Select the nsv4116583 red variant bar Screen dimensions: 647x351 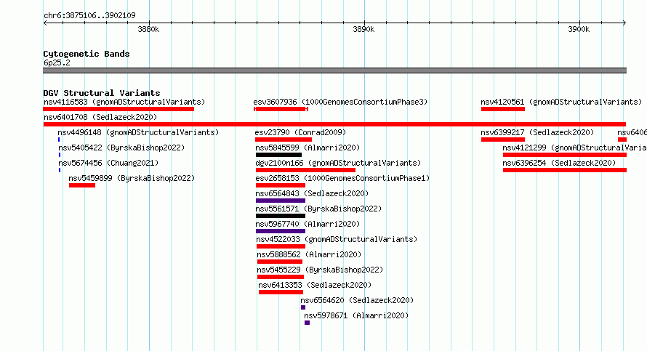tap(118, 109)
